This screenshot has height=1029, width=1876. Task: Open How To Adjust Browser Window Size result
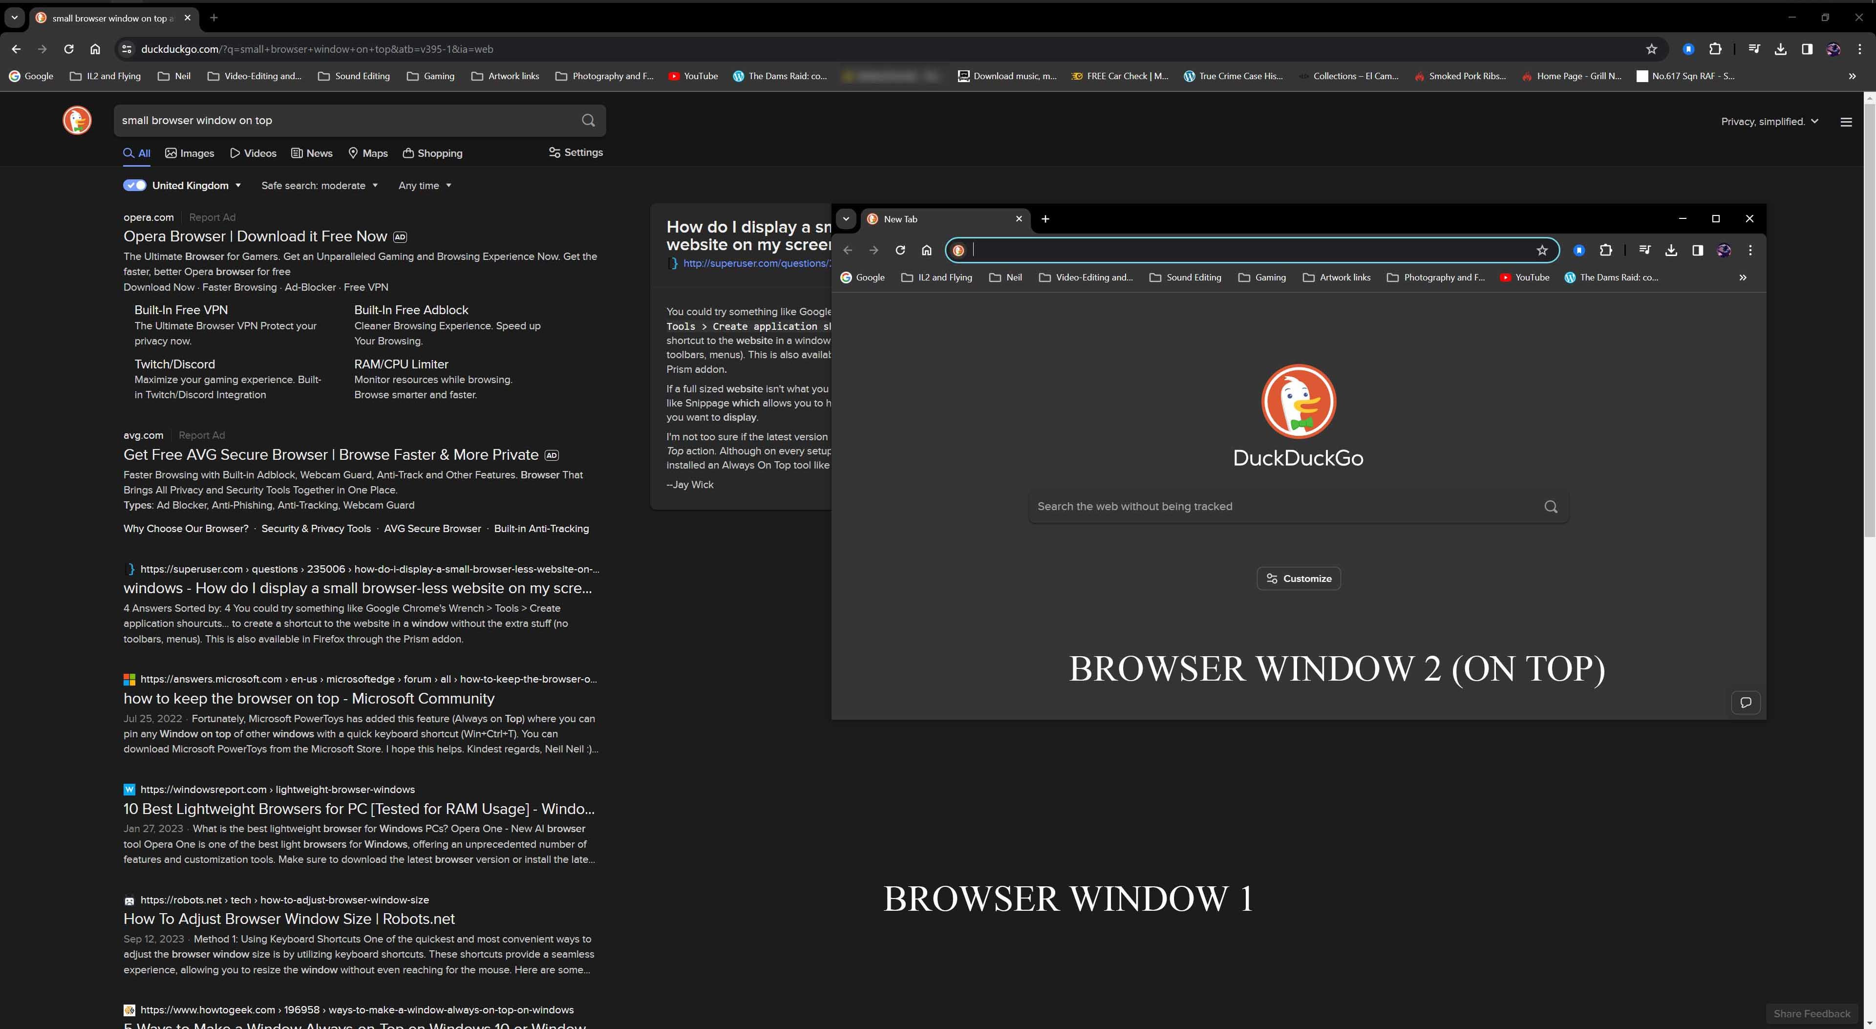[x=289, y=918]
